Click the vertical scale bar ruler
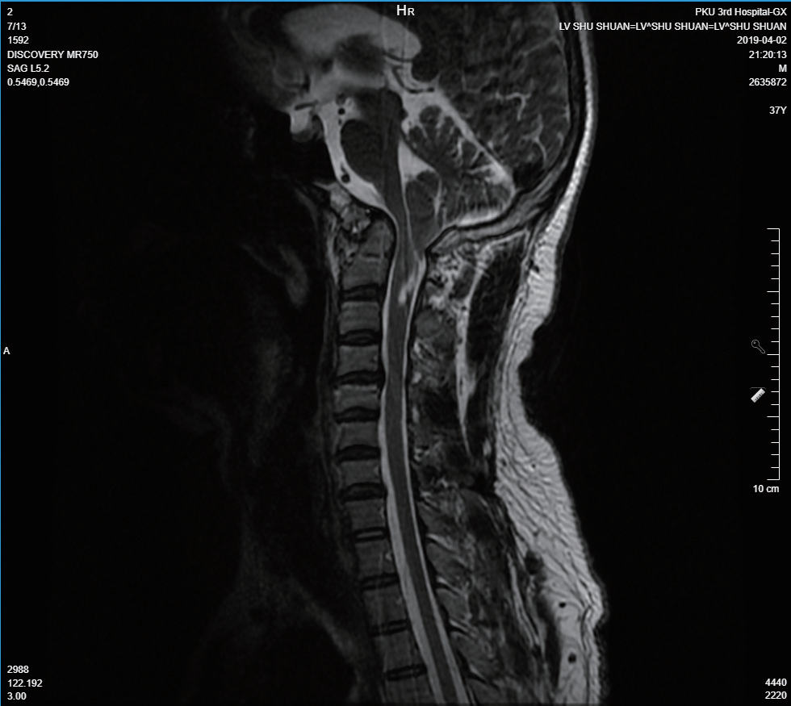 [773, 353]
